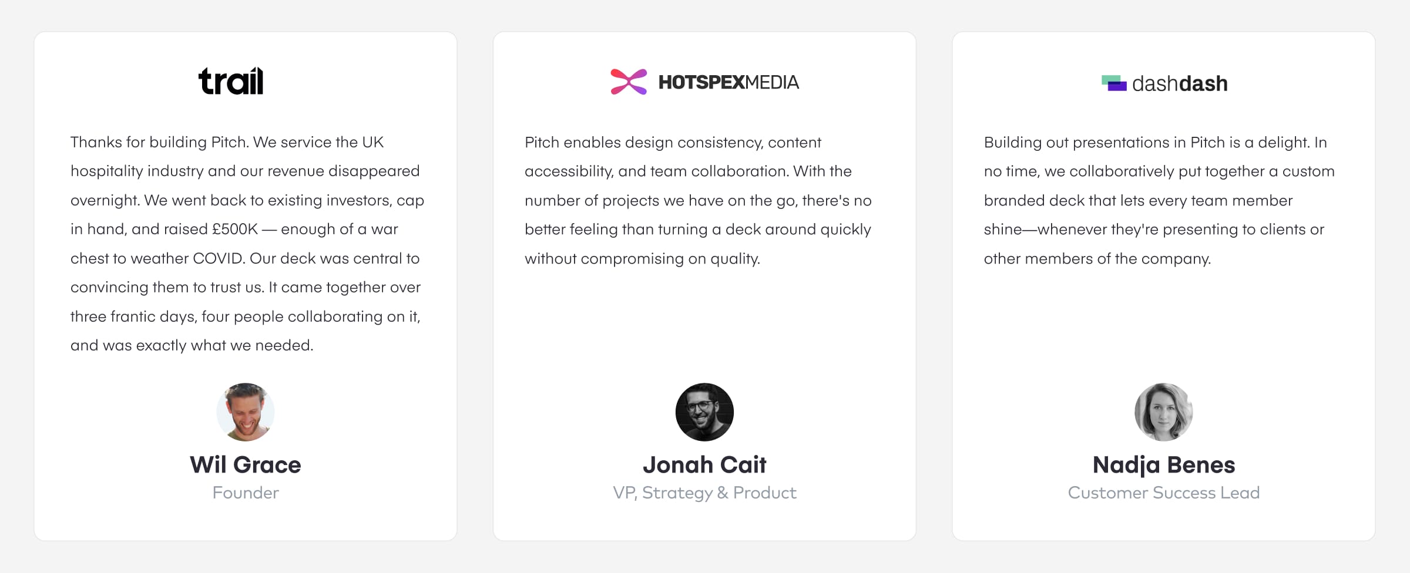The height and width of the screenshot is (573, 1410).
Task: Select the Jonah Cait name heading
Action: [x=704, y=464]
